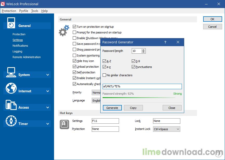Select Logging in the sidebar
The image size is (225, 160).
tap(17, 51)
